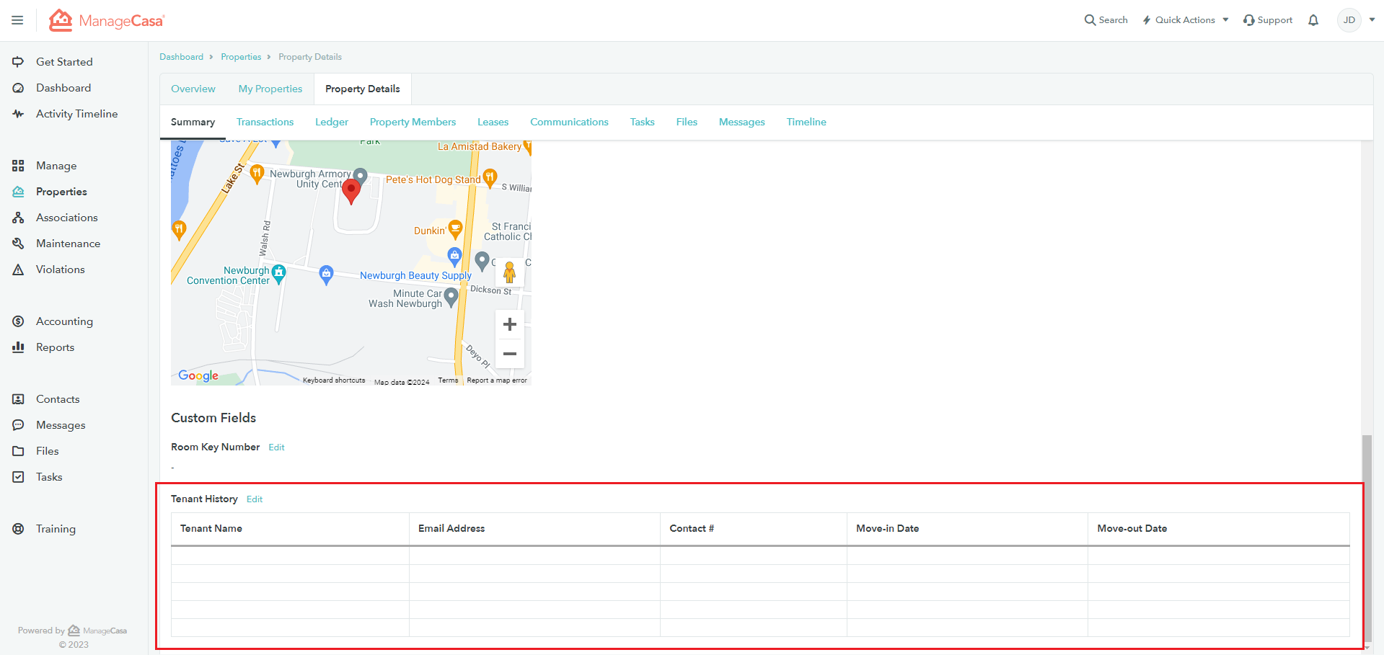Switch to the Ledger tab
Screen dimensions: 1384x655
coord(332,122)
